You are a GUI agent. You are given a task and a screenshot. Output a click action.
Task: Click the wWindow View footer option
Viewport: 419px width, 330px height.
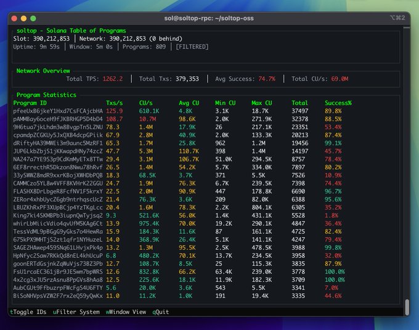click(126, 312)
